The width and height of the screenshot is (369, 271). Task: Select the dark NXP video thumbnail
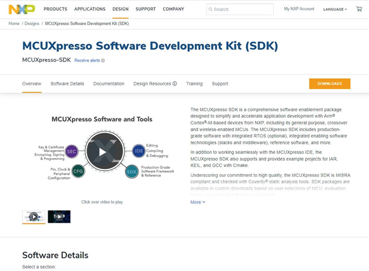click(x=59, y=217)
